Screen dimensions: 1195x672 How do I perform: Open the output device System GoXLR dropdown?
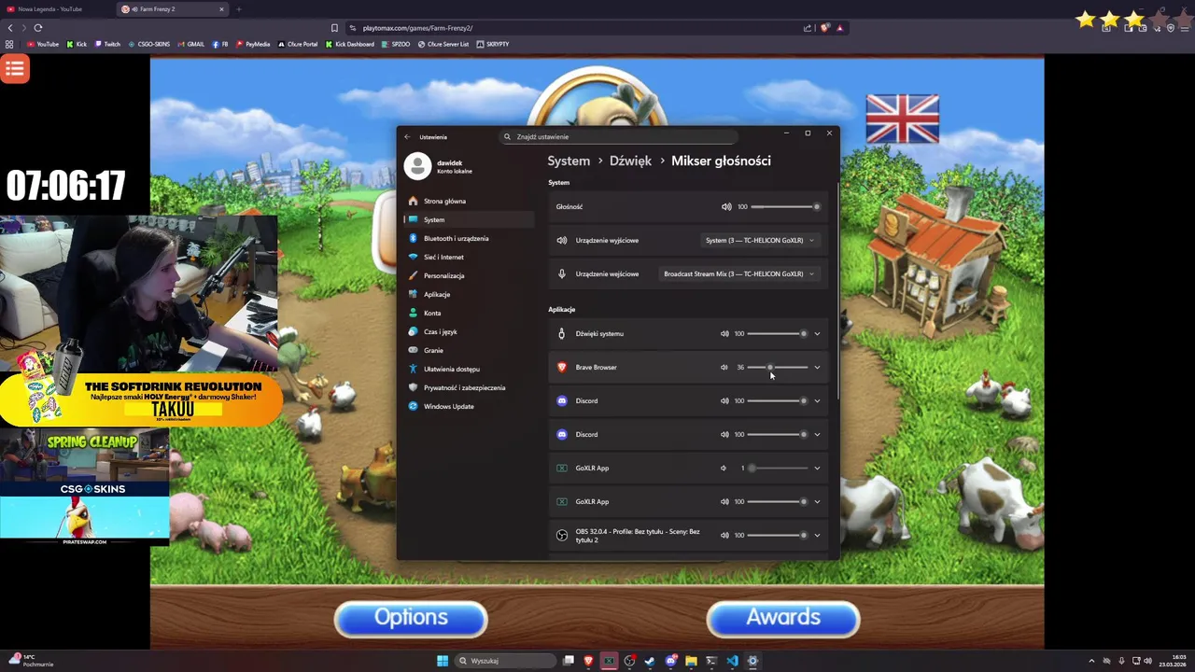760,240
